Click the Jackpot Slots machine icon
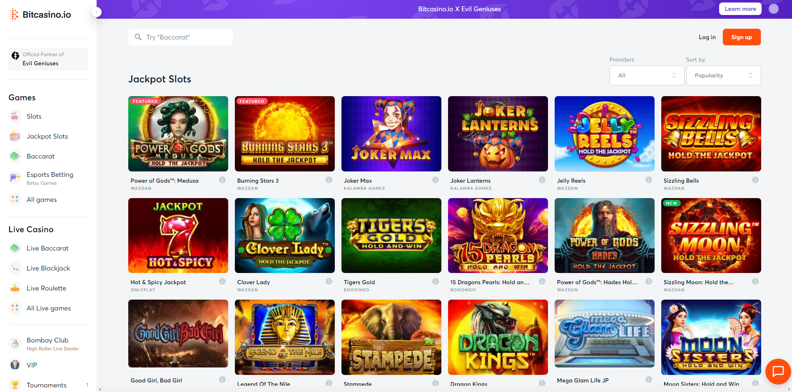Image resolution: width=792 pixels, height=392 pixels. pyautogui.click(x=15, y=136)
